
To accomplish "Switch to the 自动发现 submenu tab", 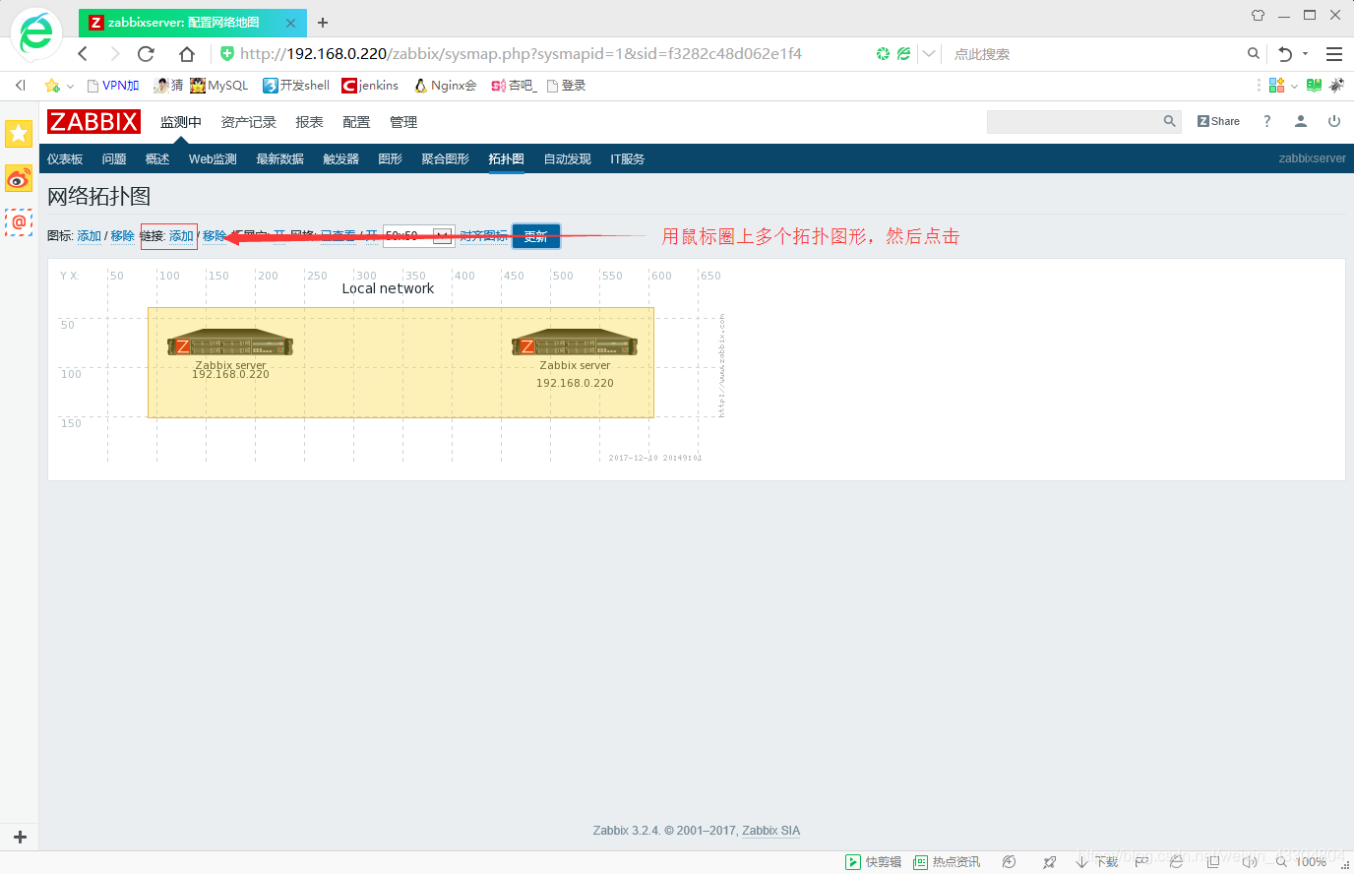I will click(568, 158).
